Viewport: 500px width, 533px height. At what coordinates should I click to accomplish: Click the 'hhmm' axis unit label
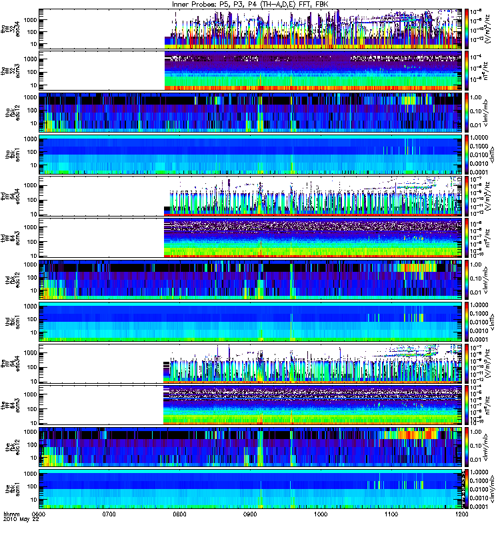point(11,514)
